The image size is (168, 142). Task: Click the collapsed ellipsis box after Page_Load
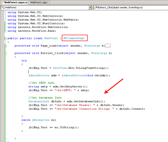(x=108, y=46)
